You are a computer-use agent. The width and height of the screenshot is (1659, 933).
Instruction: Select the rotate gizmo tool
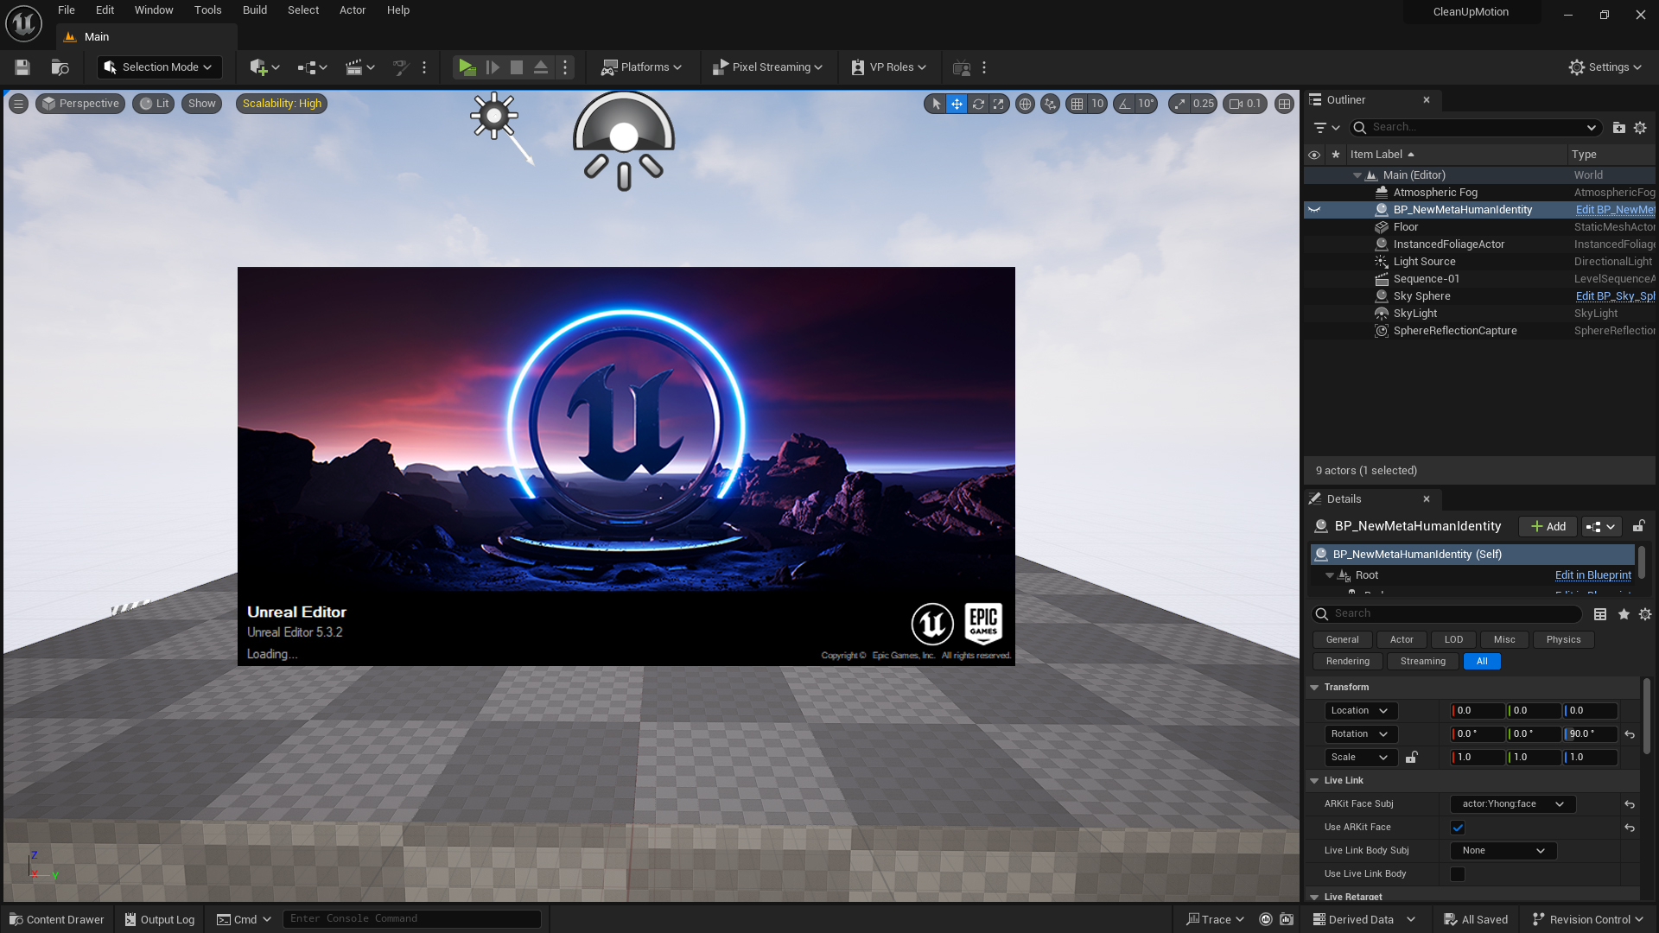tap(978, 104)
